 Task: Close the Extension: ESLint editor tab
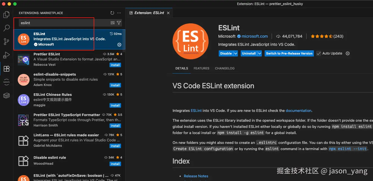(168, 13)
